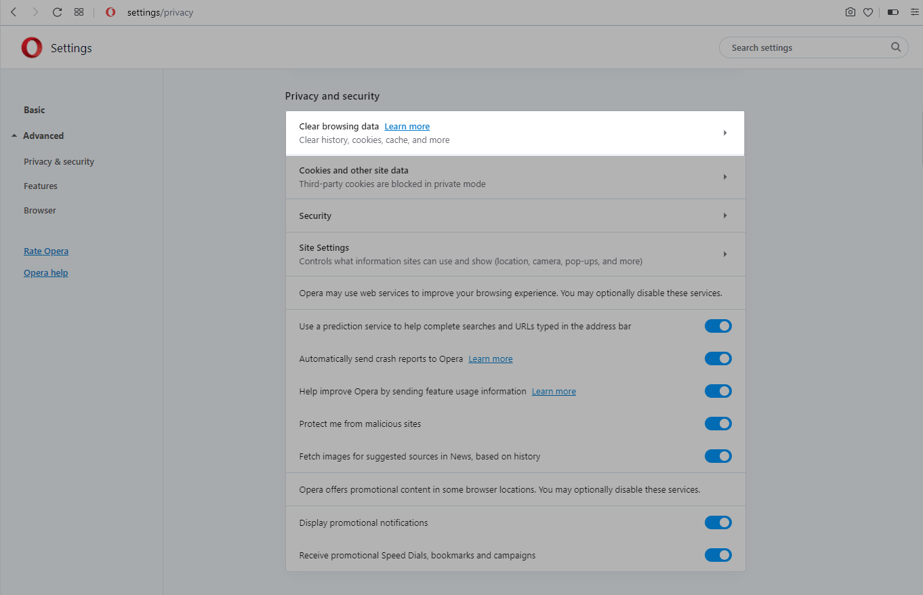This screenshot has width=923, height=595.
Task: Disable the address bar prediction service toggle
Action: point(718,326)
